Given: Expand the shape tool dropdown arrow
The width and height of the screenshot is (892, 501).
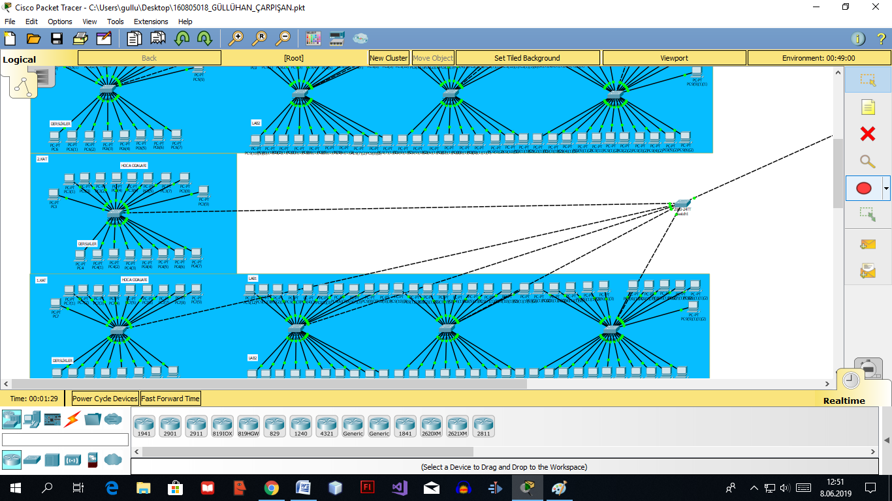Looking at the screenshot, I should point(886,189).
